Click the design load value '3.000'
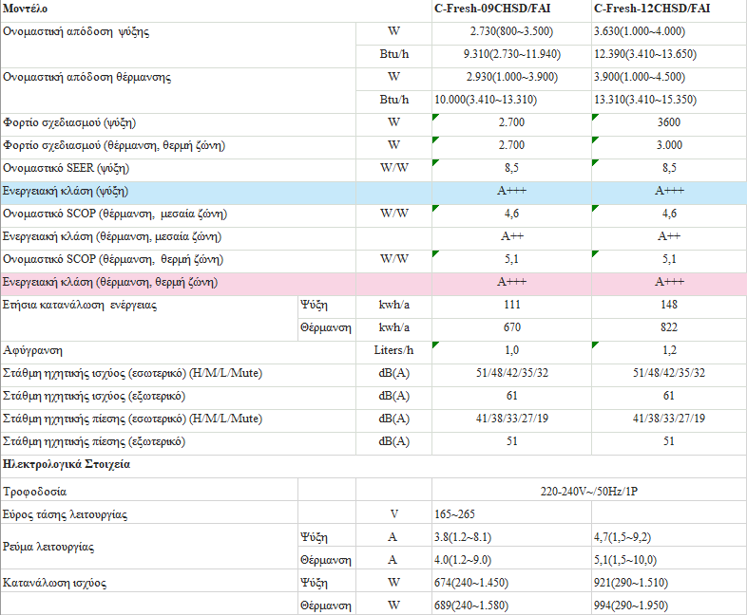The height and width of the screenshot is (615, 747). (x=669, y=145)
